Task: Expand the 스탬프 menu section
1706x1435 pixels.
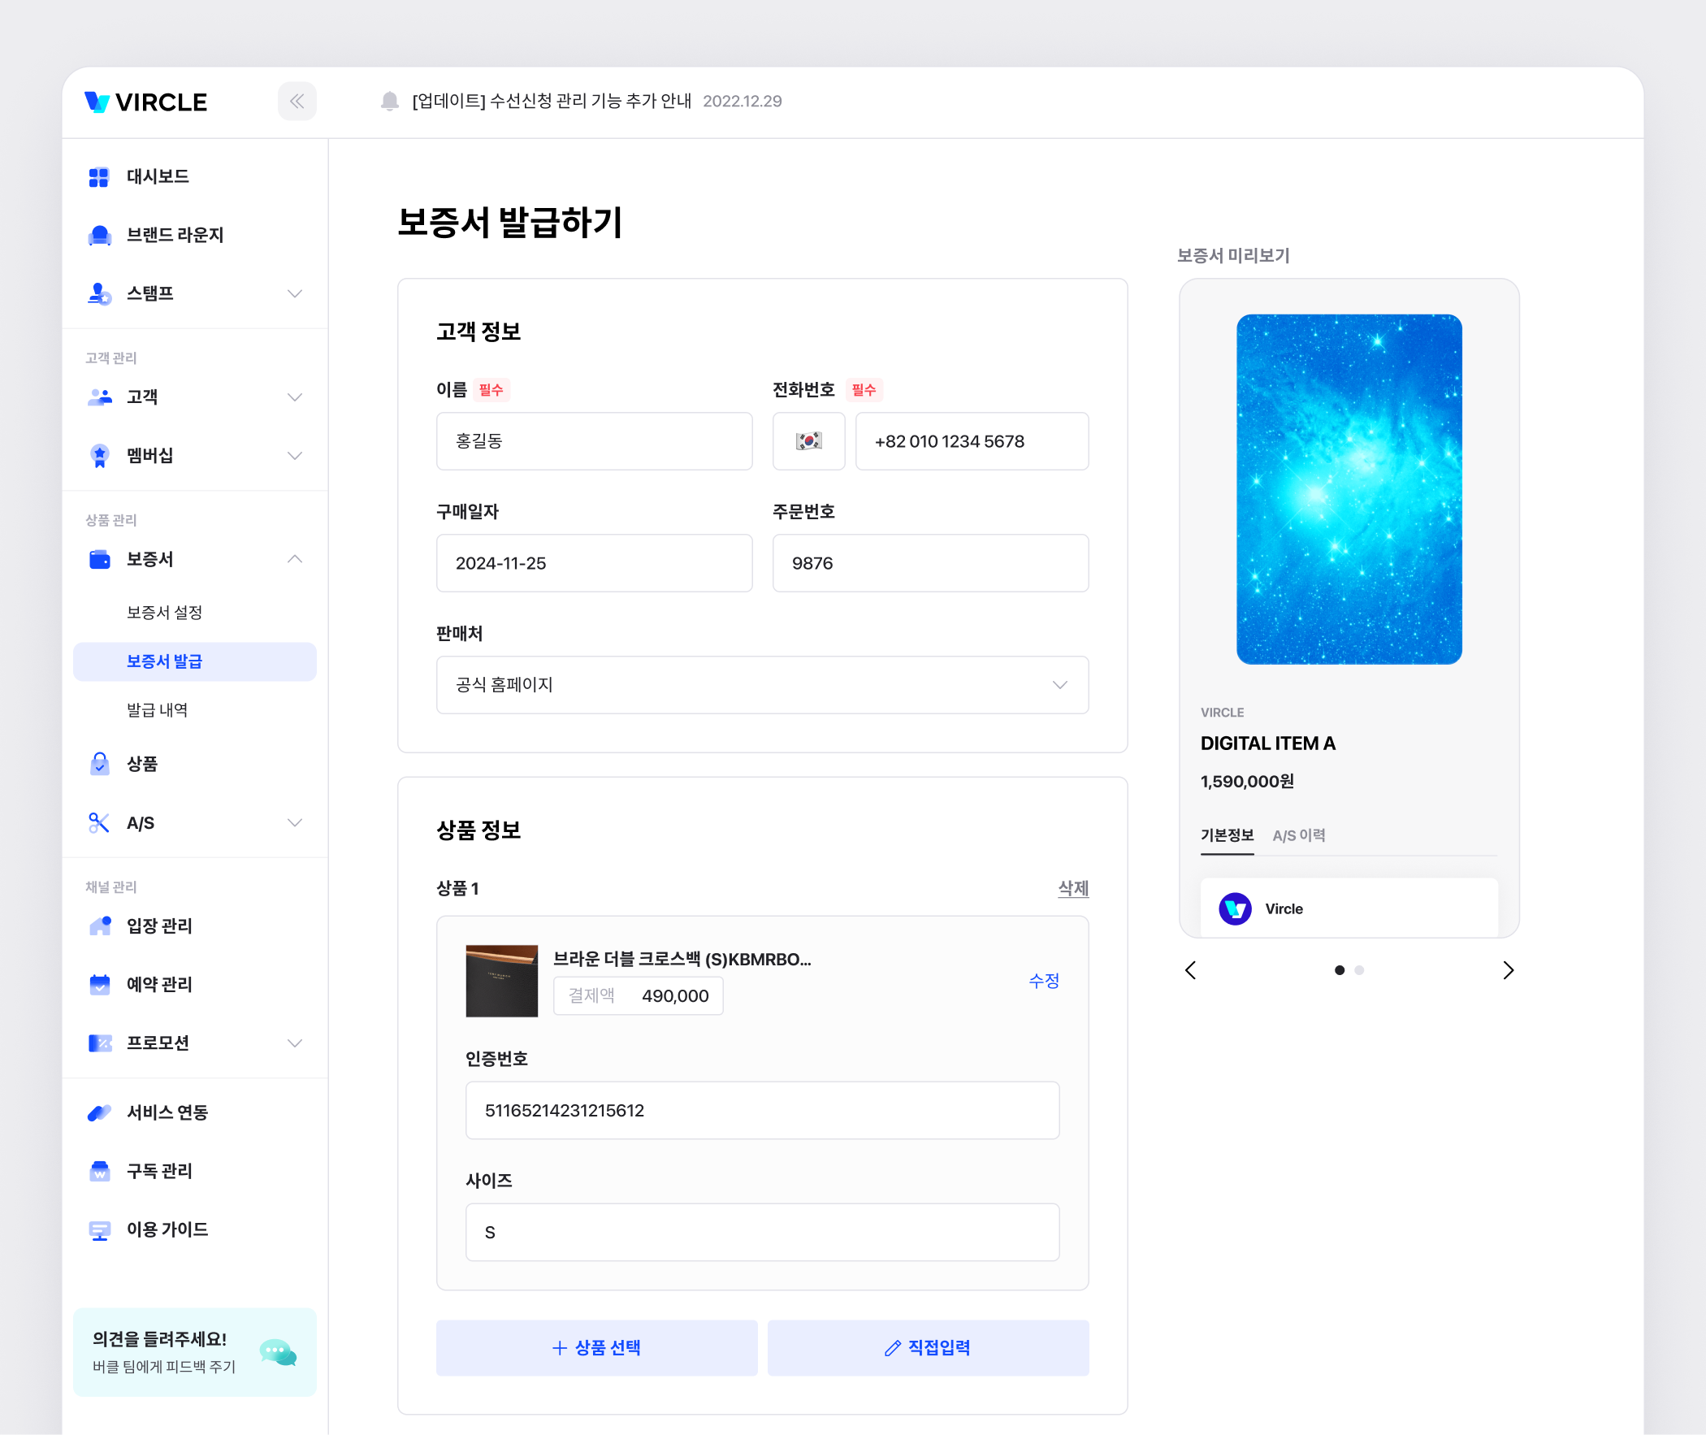Action: coord(294,293)
